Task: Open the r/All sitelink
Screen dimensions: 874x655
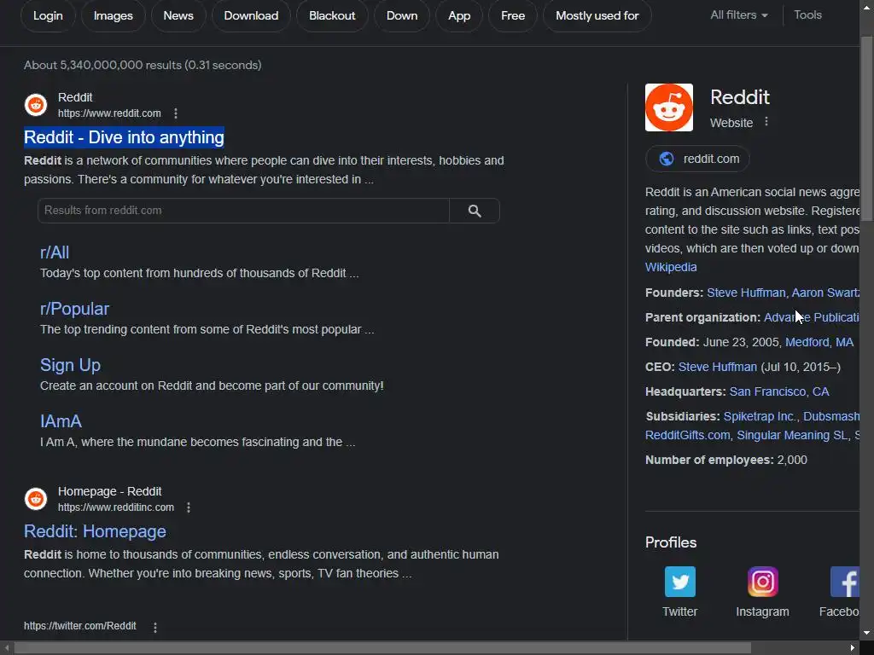Action: 55,252
